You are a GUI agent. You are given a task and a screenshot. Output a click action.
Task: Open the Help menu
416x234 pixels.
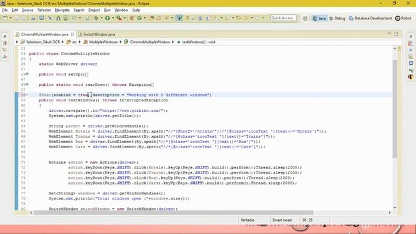(x=136, y=10)
